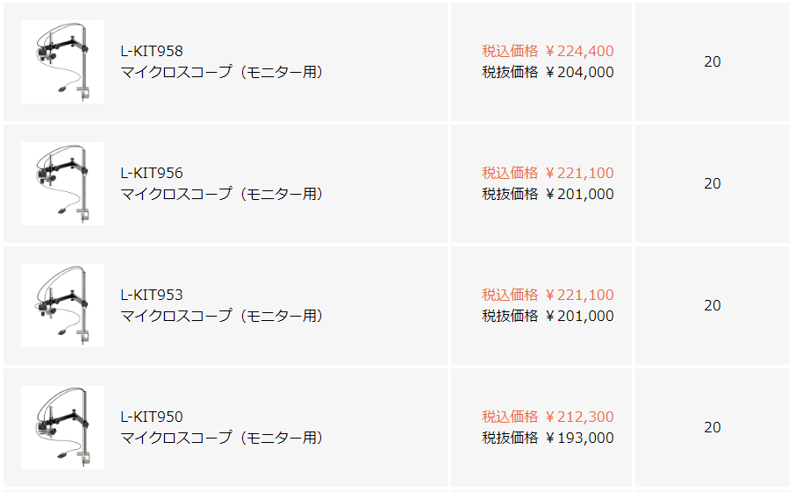The image size is (795, 492).
Task: Go to the L-KIT950 product name
Action: 152,417
